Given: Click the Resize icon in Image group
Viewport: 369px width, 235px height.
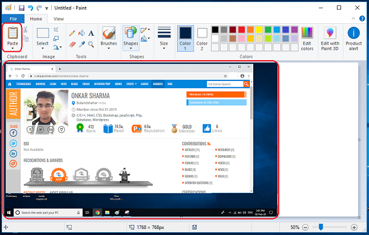Looking at the screenshot, I should click(56, 38).
